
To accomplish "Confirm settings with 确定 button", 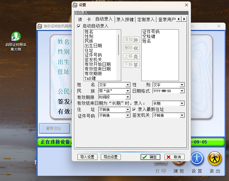I will 150,157.
